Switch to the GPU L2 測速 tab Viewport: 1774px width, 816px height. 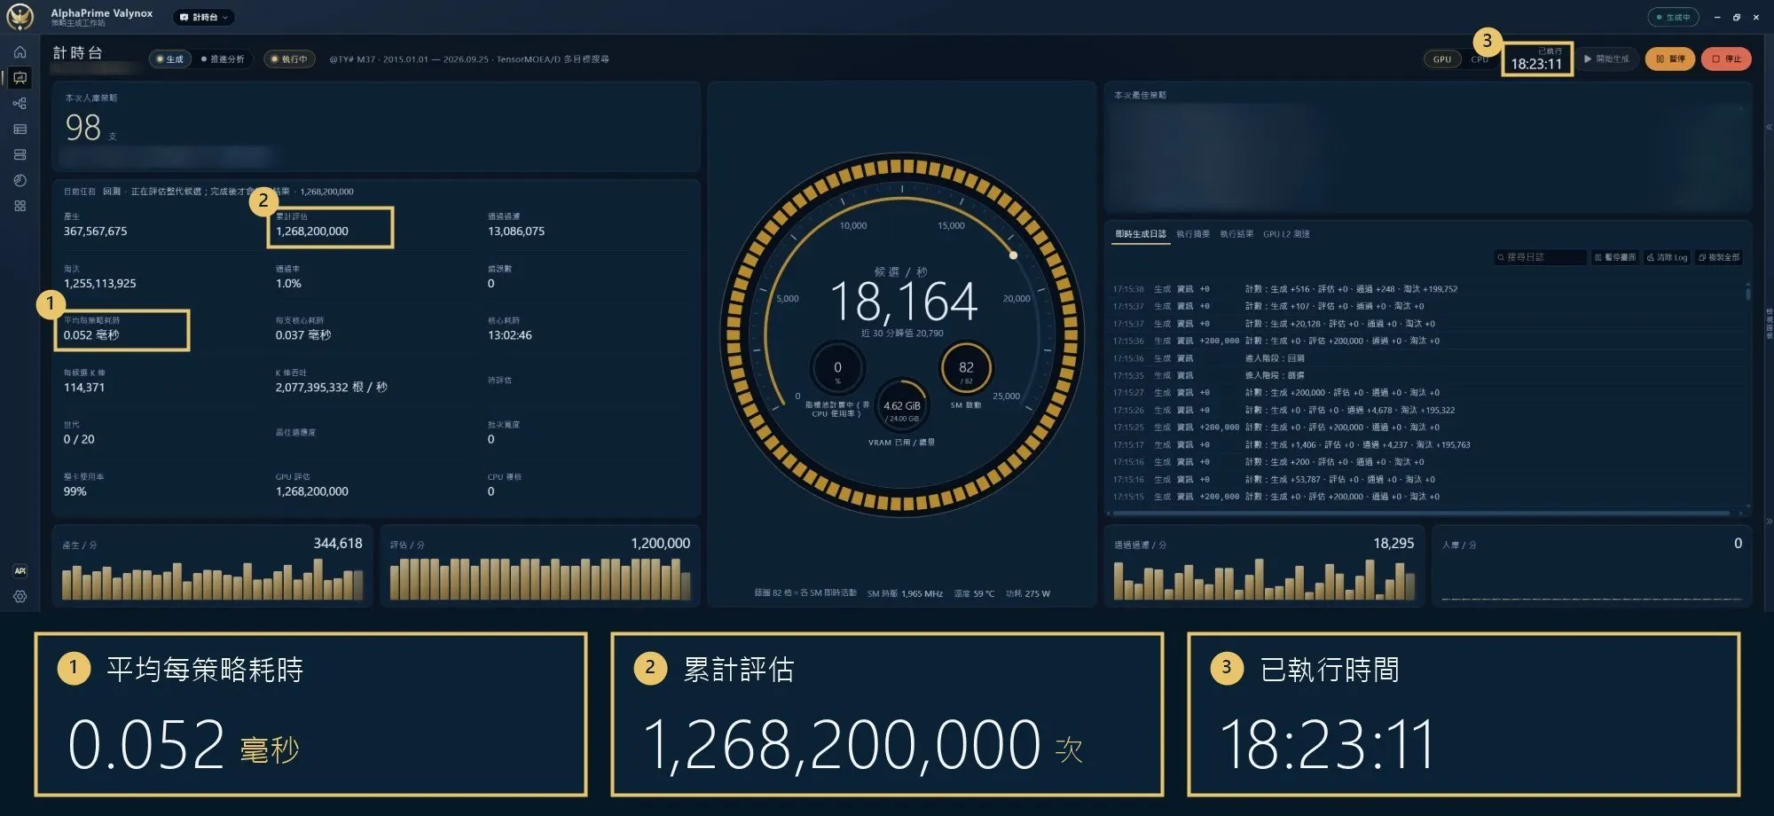pos(1286,234)
